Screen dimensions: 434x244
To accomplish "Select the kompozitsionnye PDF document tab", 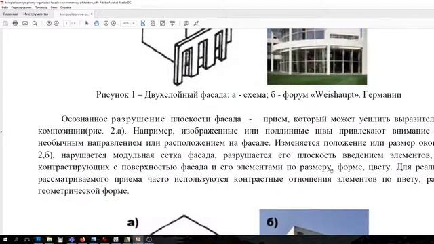I will (74, 14).
